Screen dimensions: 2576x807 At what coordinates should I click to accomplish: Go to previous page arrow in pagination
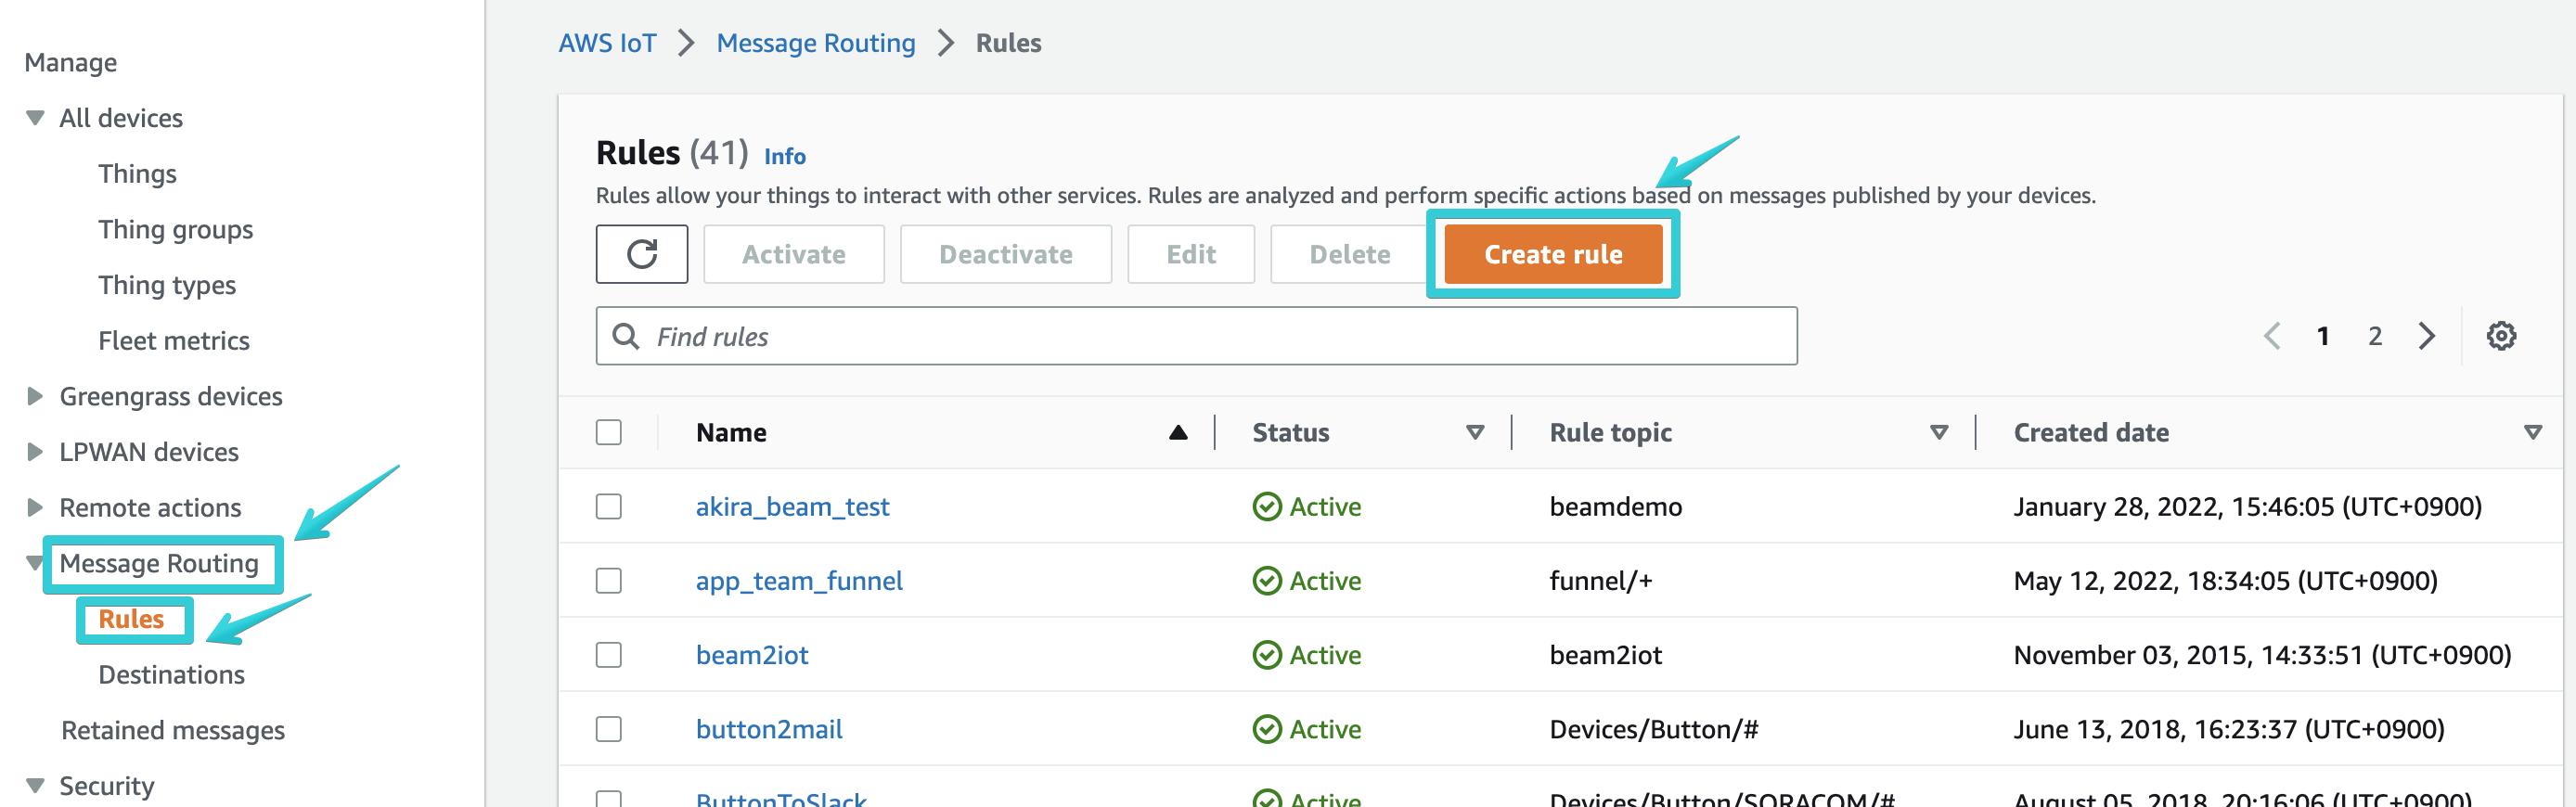tap(2271, 336)
